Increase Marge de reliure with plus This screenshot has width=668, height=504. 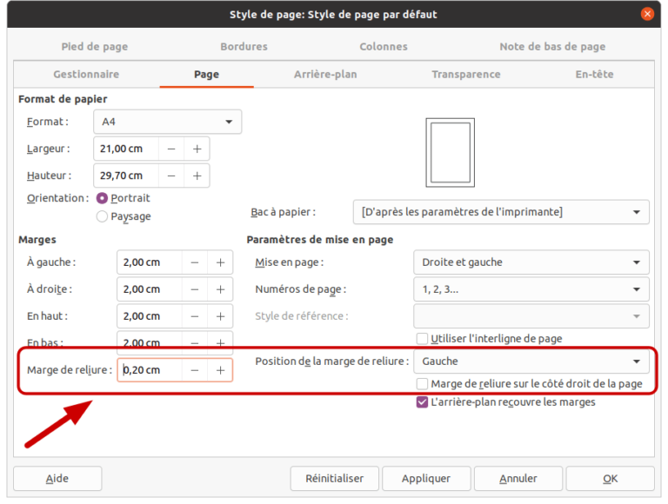(x=220, y=370)
